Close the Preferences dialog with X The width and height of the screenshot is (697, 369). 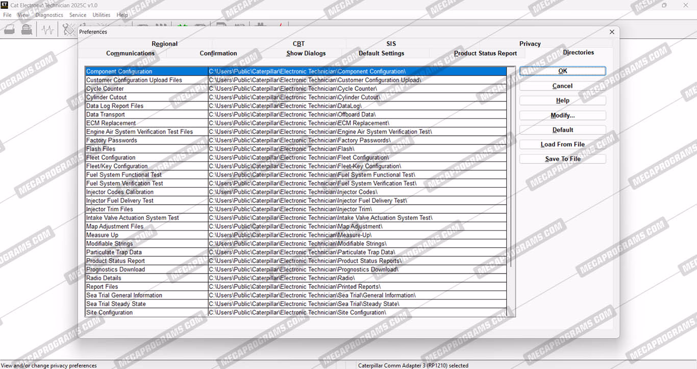pos(612,32)
